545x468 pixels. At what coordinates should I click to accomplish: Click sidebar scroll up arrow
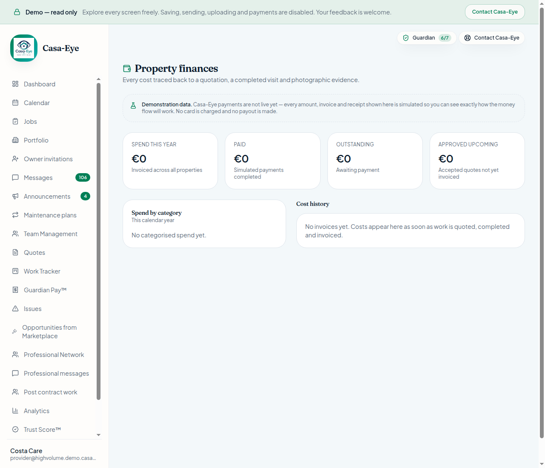pos(99,79)
